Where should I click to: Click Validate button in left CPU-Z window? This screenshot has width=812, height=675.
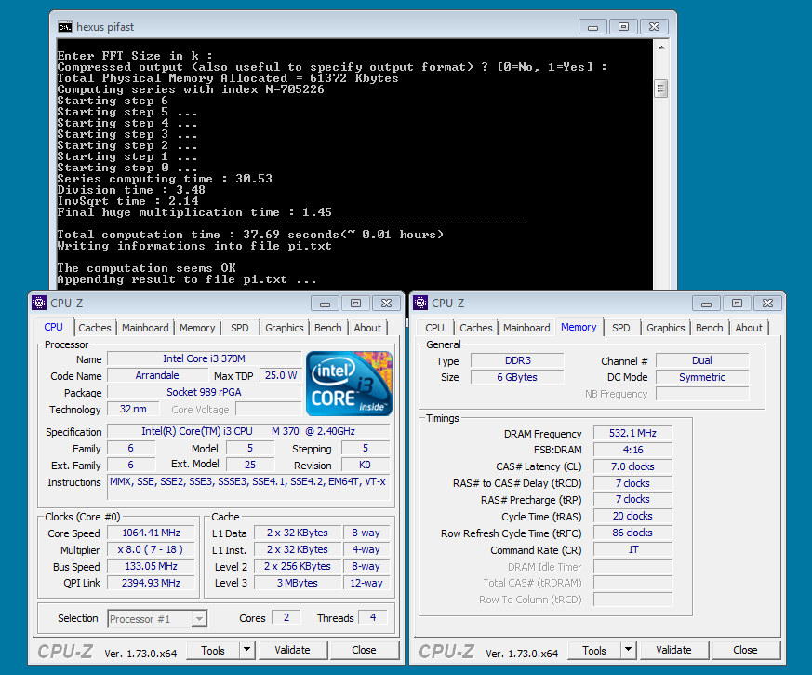[x=293, y=650]
